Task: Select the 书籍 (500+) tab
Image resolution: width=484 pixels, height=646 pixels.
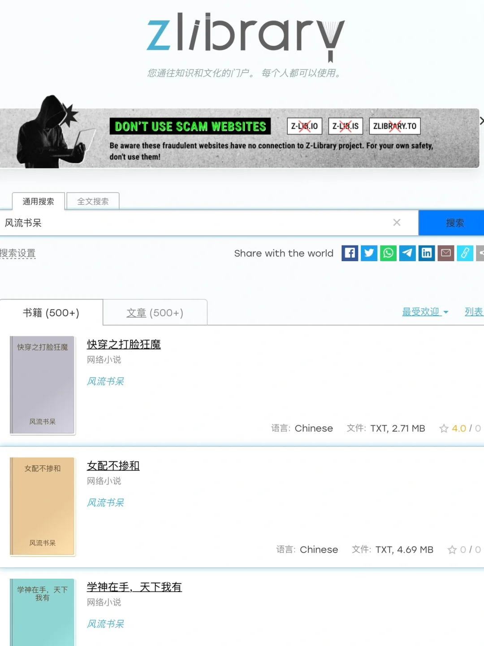Action: click(51, 313)
